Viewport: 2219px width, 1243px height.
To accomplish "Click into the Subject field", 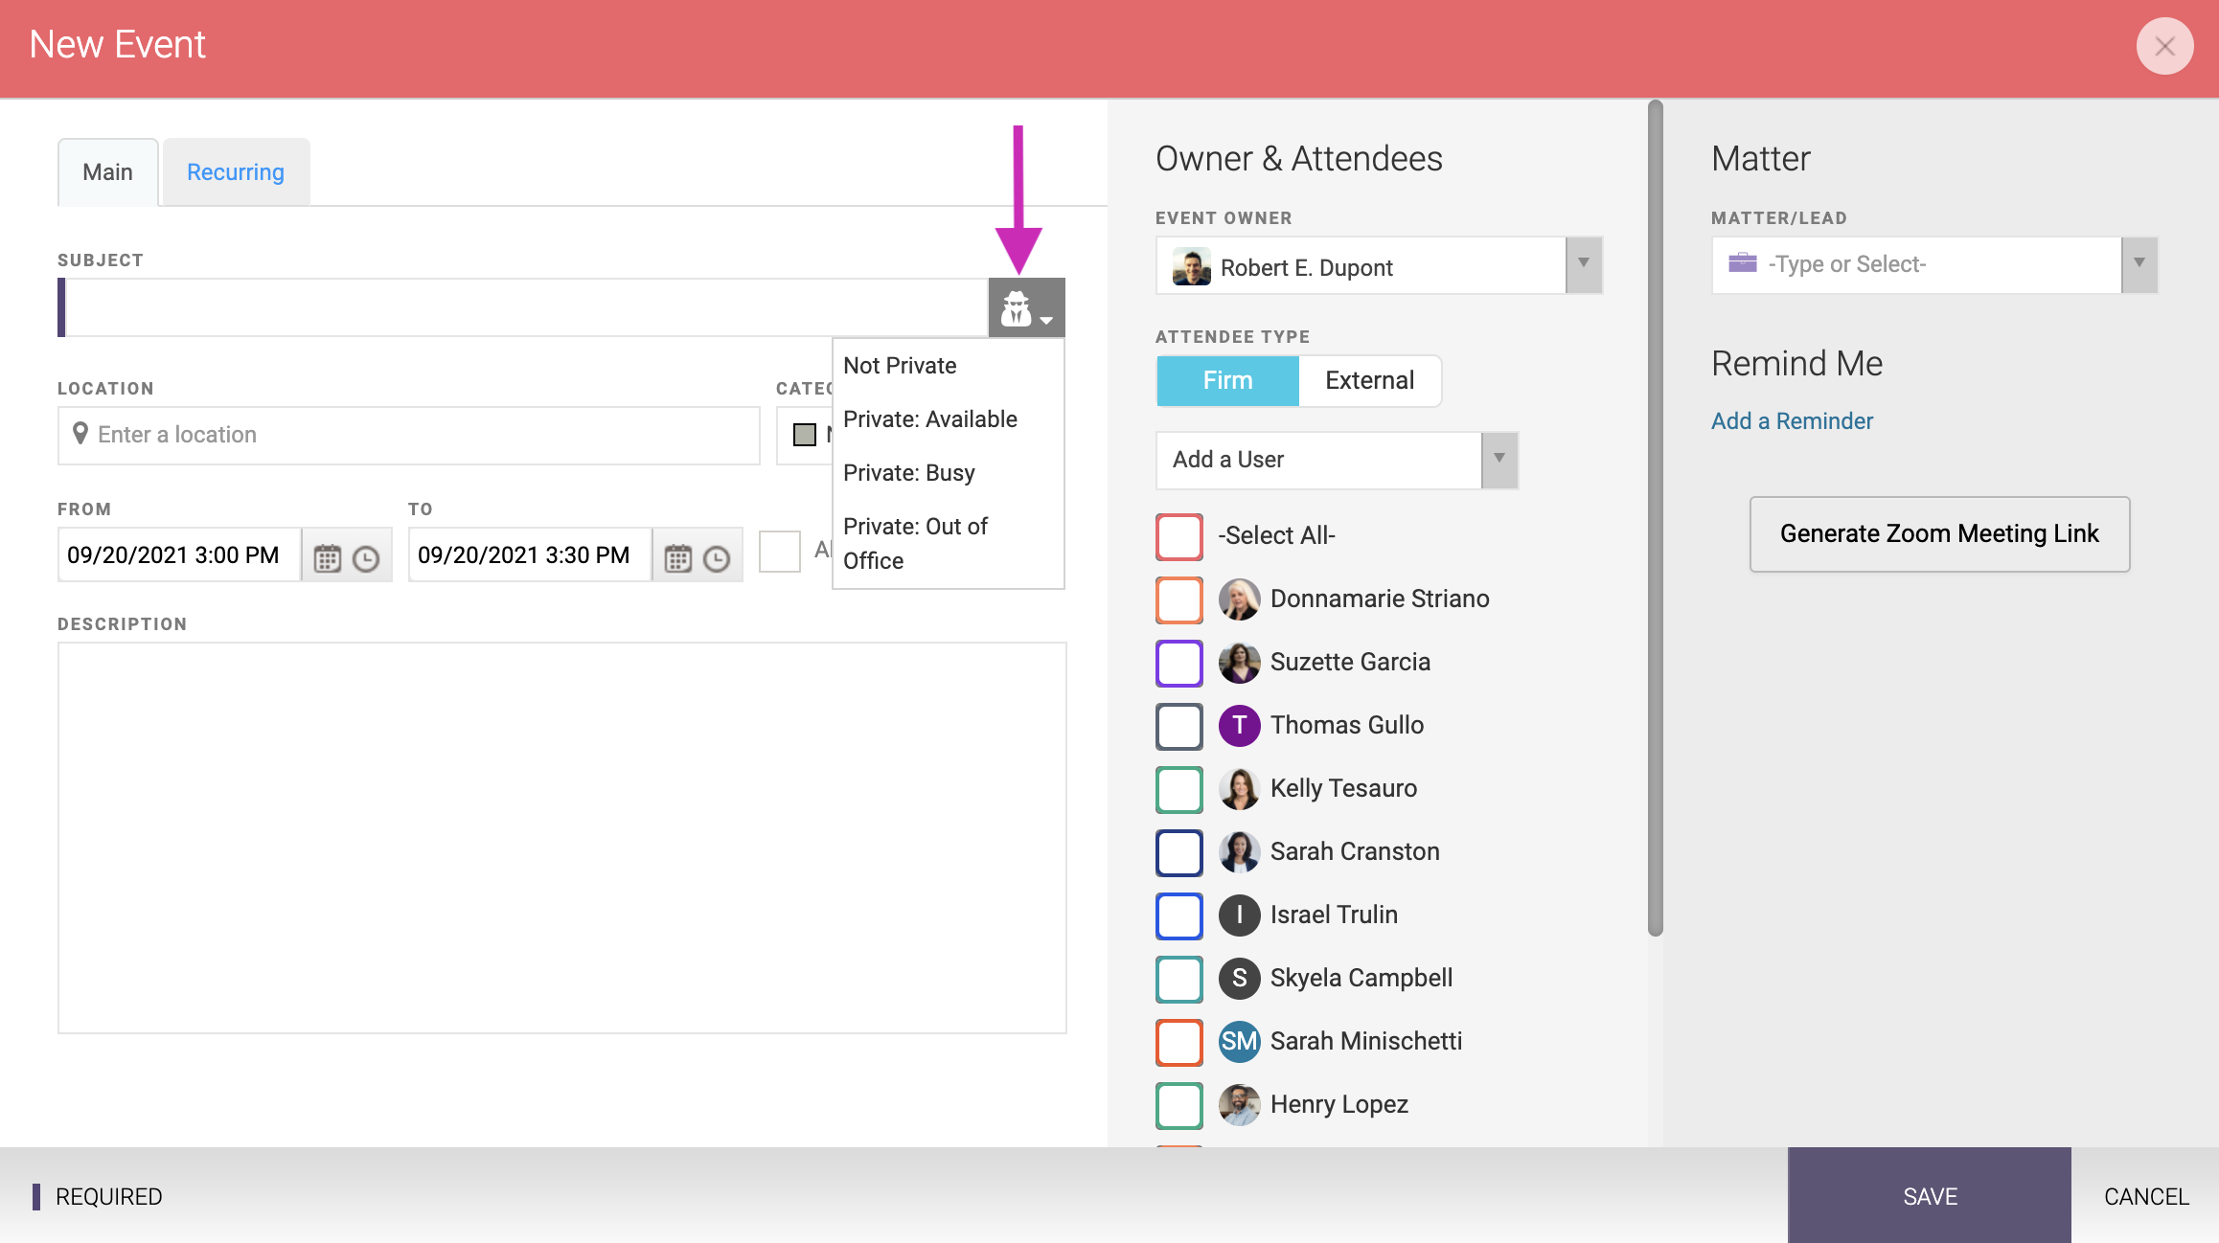I will [x=527, y=307].
